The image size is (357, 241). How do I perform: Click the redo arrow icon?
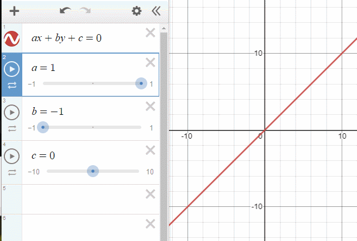[85, 11]
